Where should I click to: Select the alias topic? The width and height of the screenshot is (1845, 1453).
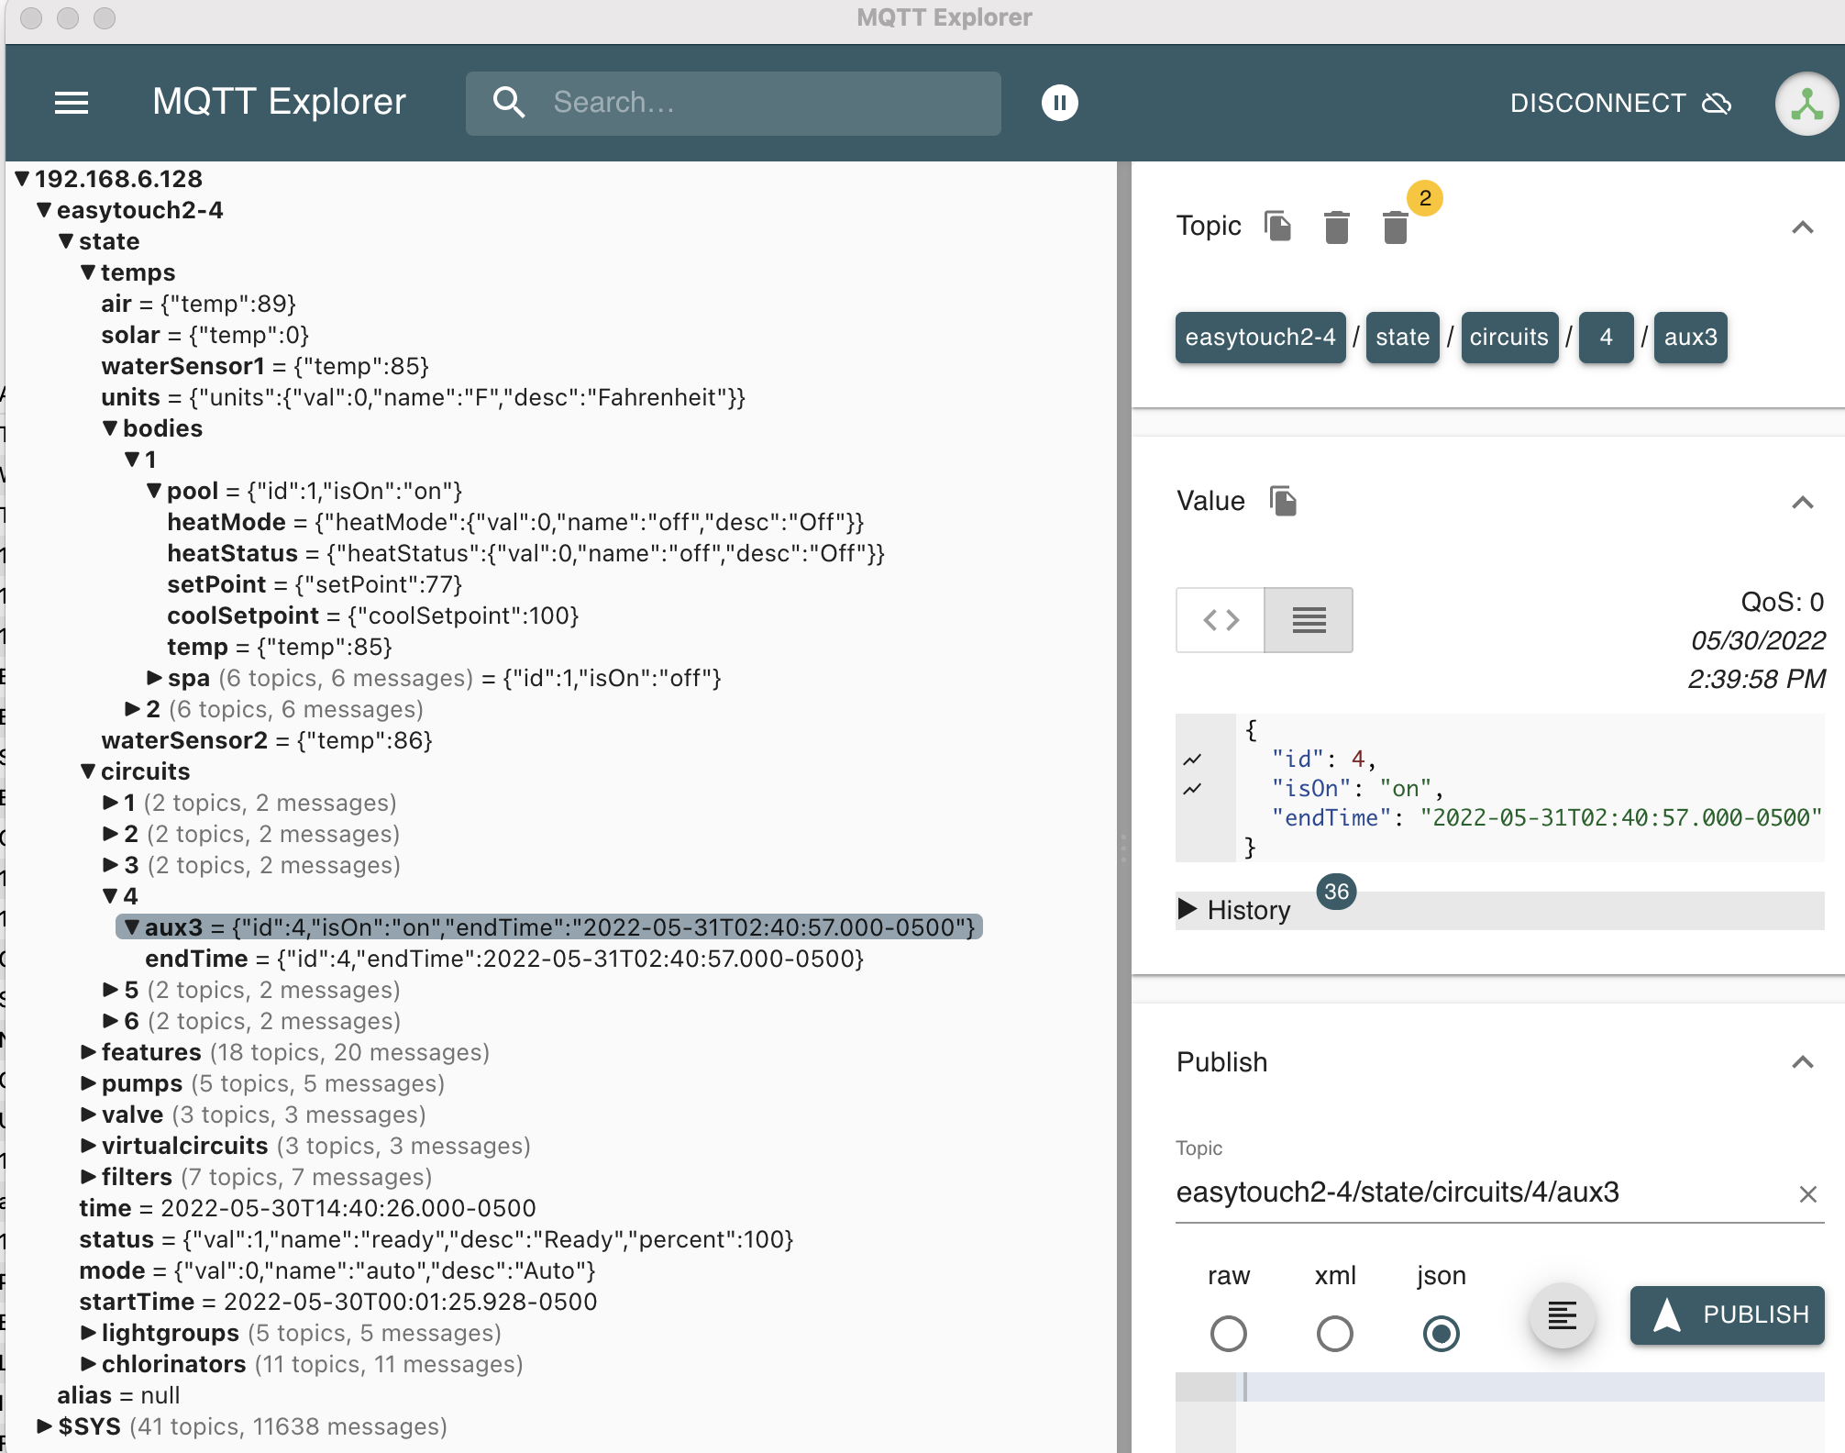click(118, 1395)
